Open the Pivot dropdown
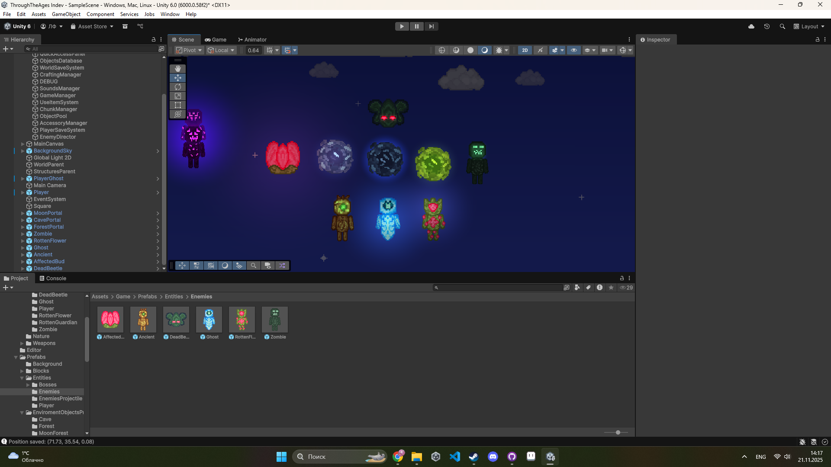This screenshot has width=831, height=467. [x=189, y=50]
